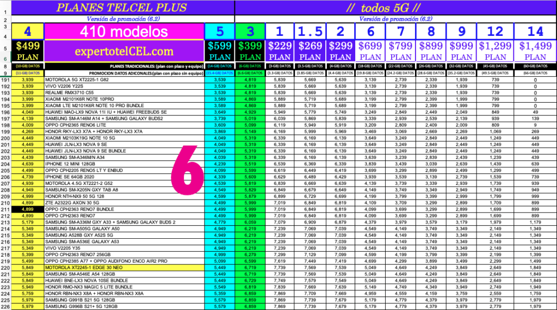Select the 'PROMOCION DATOS ADICONALES' description cell

coord(124,73)
